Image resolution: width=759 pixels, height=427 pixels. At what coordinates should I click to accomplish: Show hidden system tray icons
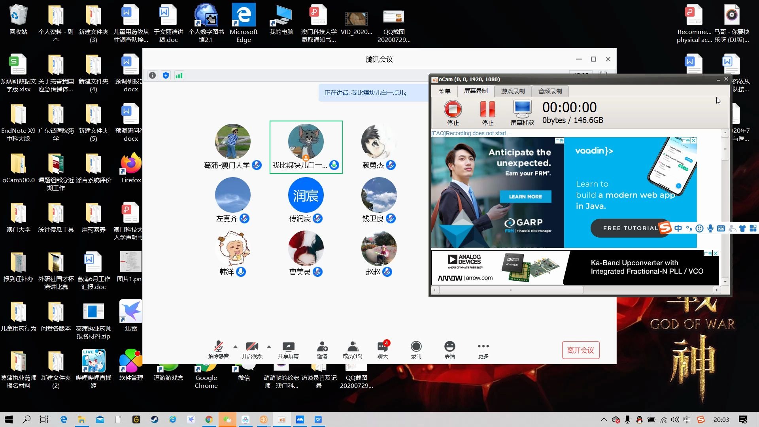[604, 419]
